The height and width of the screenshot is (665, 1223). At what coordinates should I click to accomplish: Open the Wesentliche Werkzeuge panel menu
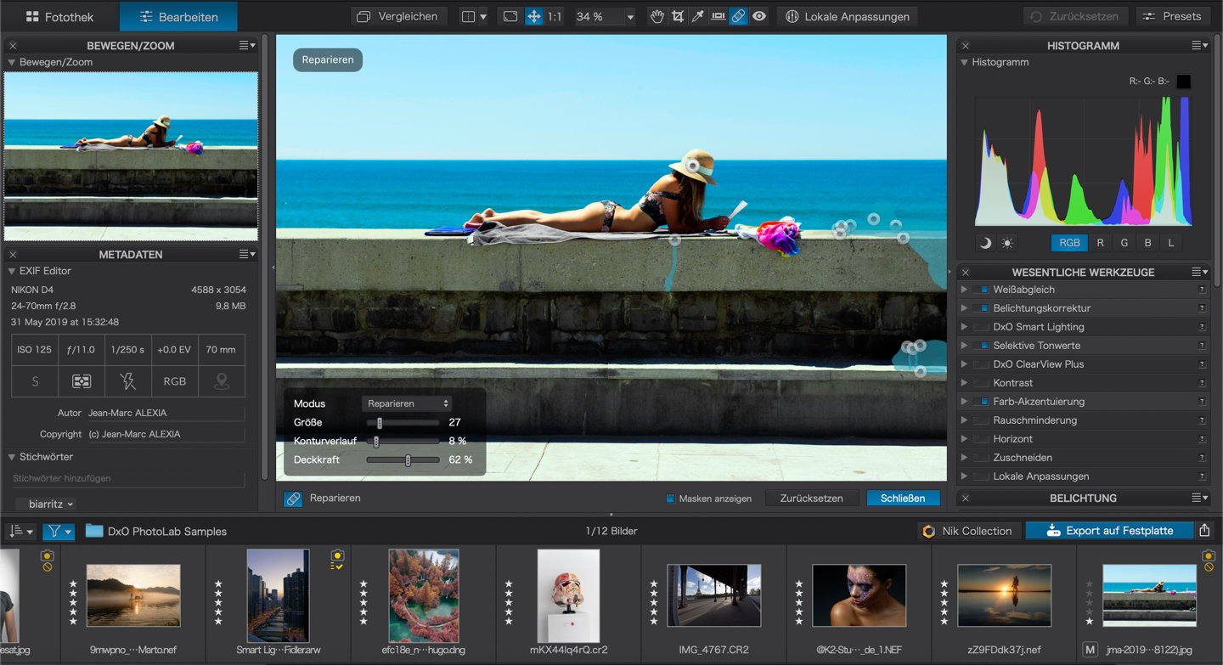click(1199, 273)
